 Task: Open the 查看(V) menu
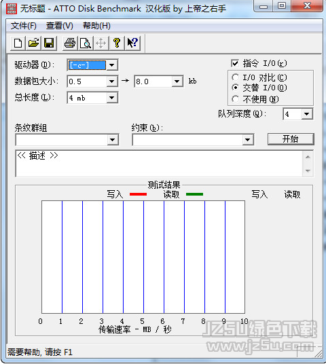click(x=60, y=26)
